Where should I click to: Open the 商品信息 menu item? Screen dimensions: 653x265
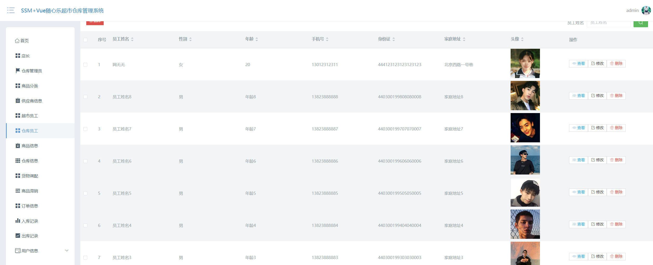pyautogui.click(x=30, y=146)
